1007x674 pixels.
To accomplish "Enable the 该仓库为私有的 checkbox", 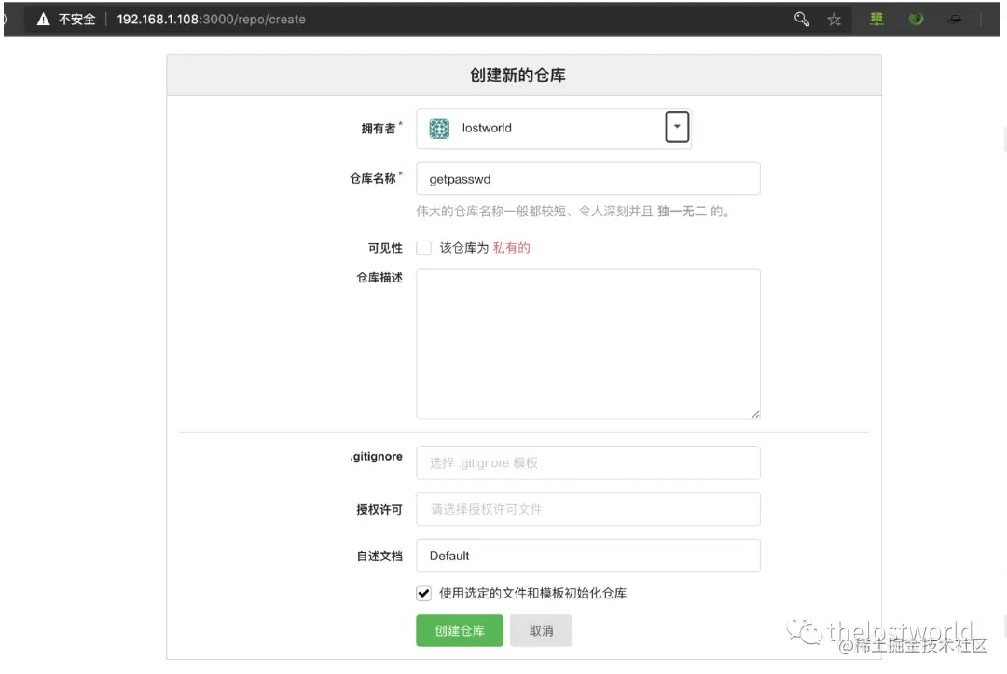I will (x=423, y=248).
